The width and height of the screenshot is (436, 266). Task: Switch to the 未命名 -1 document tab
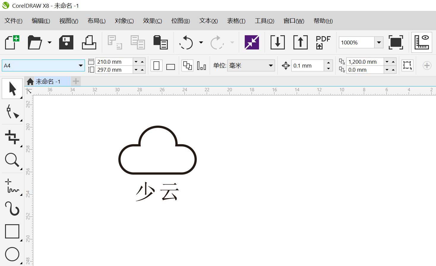pos(48,81)
